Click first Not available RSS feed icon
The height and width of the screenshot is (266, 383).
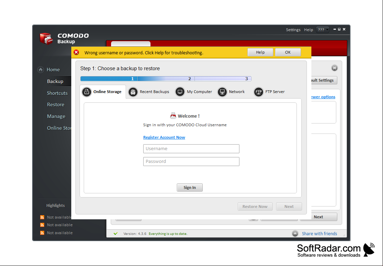(42, 217)
